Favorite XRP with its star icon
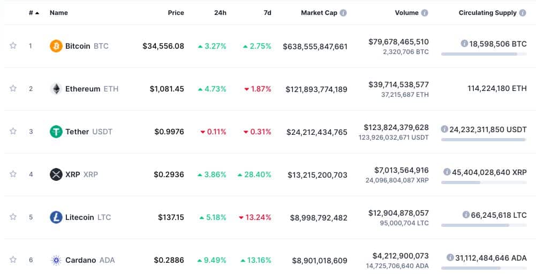Screen dimensions: 536x274 (13, 174)
